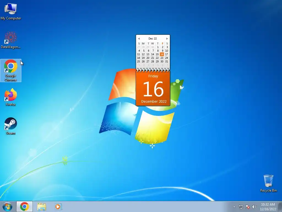Open the Windows Start menu orb
The image size is (282, 212).
click(x=7, y=206)
